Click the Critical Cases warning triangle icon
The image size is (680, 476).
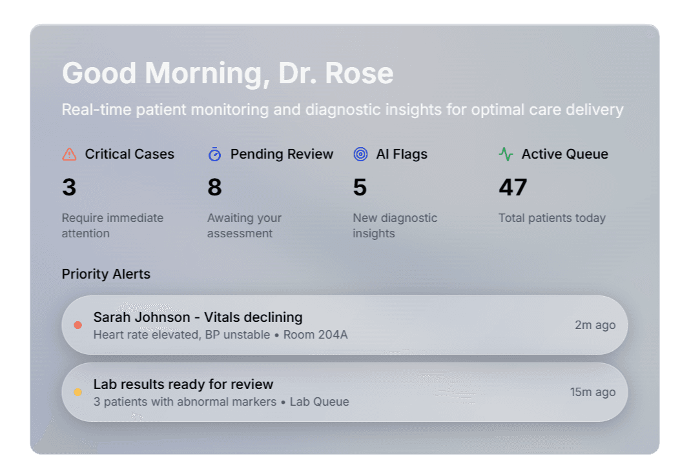pos(69,154)
